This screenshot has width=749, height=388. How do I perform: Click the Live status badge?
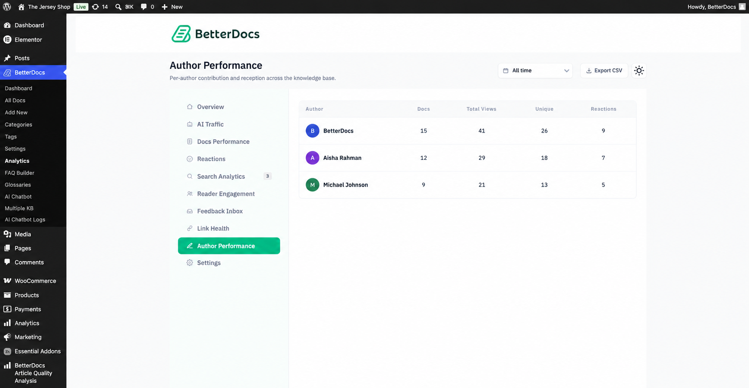pos(81,7)
